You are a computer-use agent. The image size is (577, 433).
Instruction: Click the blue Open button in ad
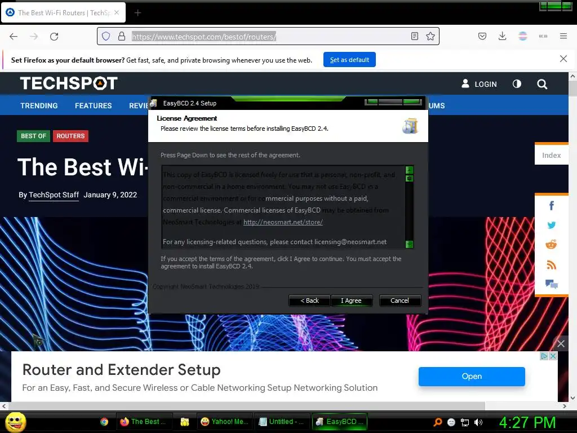(472, 376)
